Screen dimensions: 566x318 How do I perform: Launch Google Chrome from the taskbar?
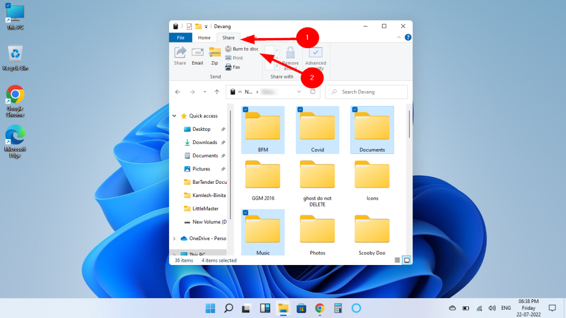click(x=319, y=309)
